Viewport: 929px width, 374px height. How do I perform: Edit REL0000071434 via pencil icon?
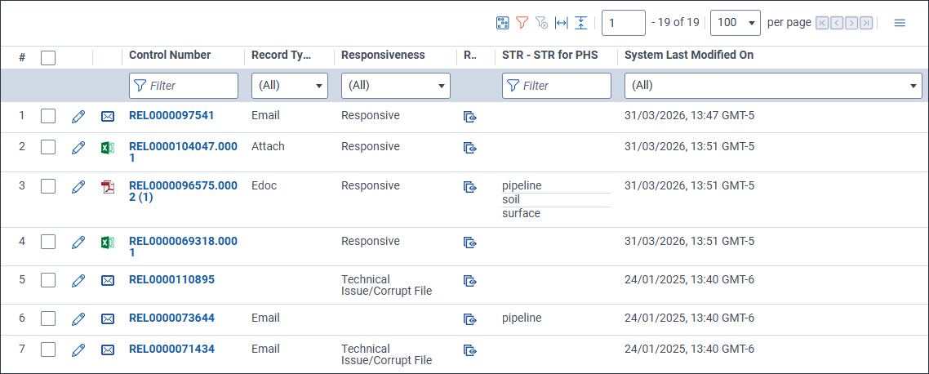[78, 350]
